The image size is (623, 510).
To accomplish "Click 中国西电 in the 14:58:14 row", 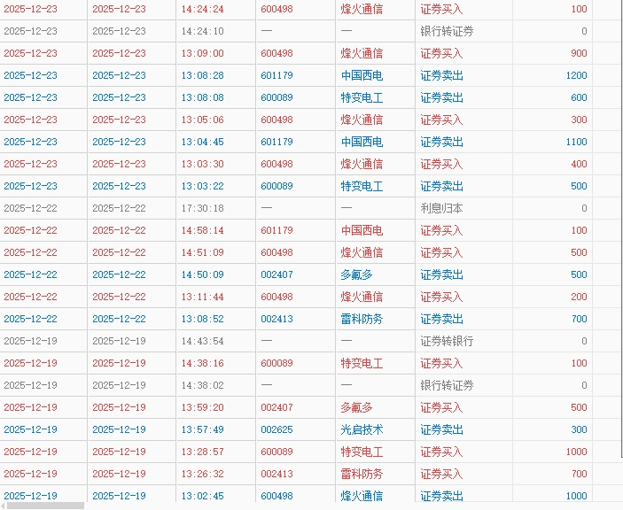I will pyautogui.click(x=362, y=230).
